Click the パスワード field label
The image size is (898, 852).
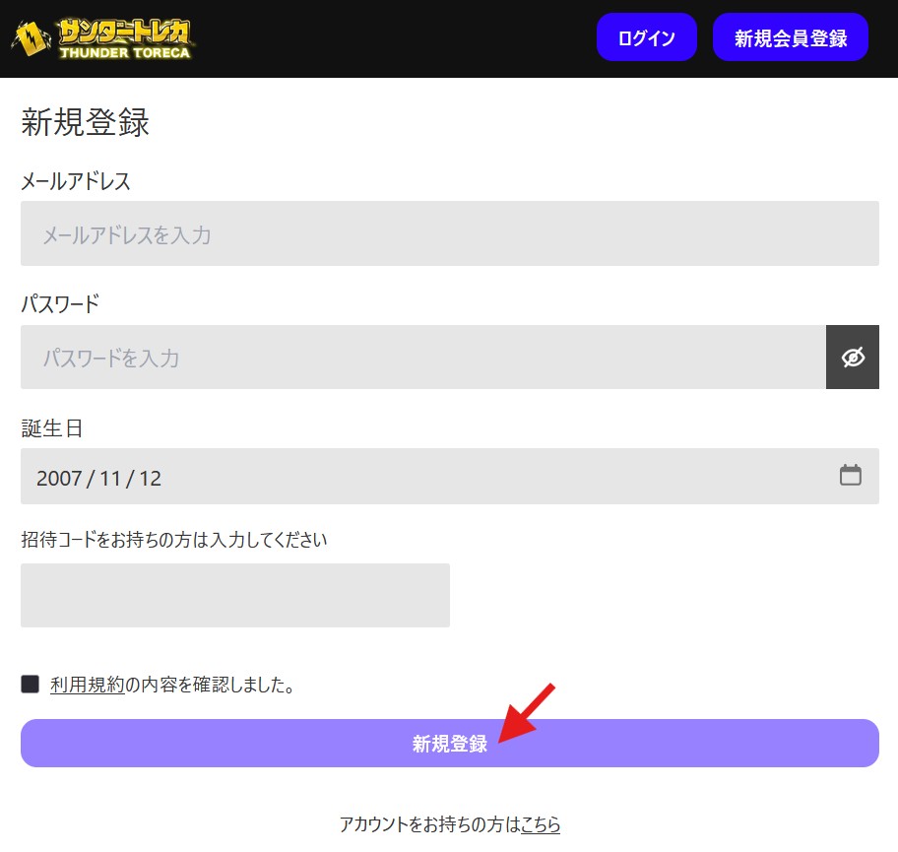click(x=60, y=304)
